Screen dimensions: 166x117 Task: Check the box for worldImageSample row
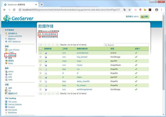point(40,89)
